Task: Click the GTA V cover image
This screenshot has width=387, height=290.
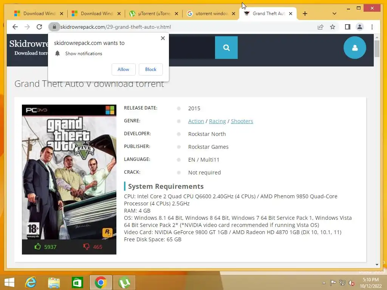Action: click(69, 172)
